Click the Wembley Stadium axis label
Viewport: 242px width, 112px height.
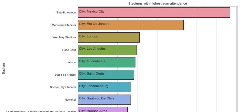coord(64,37)
